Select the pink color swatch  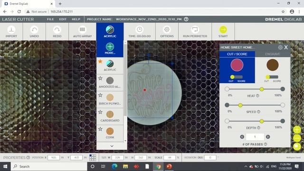click(237, 65)
